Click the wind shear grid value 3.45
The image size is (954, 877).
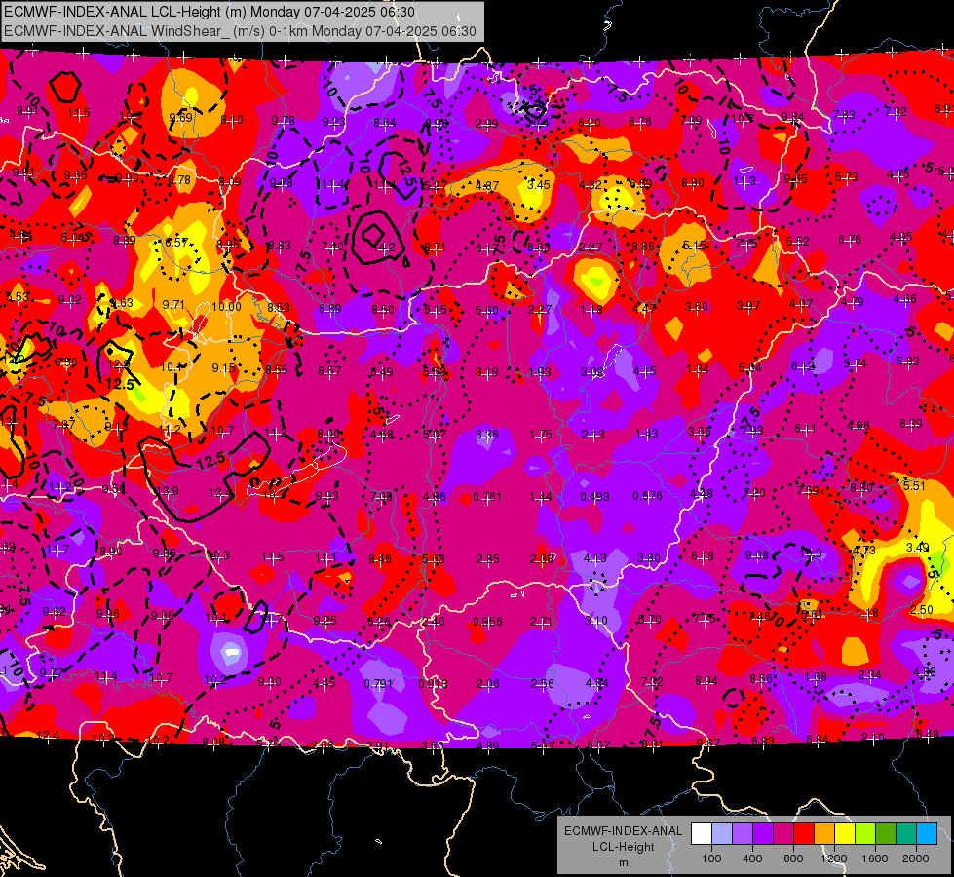click(x=539, y=184)
